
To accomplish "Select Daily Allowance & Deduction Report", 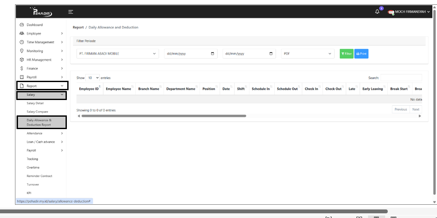I will pyautogui.click(x=42, y=123).
